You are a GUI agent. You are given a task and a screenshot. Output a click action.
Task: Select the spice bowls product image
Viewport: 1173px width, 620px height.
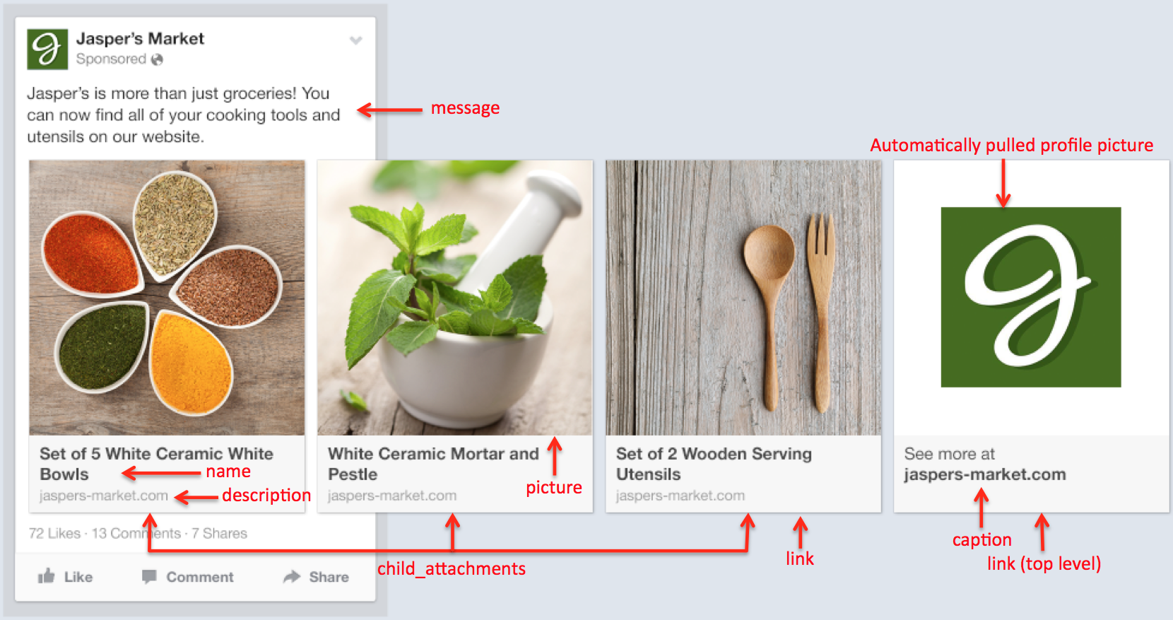167,298
